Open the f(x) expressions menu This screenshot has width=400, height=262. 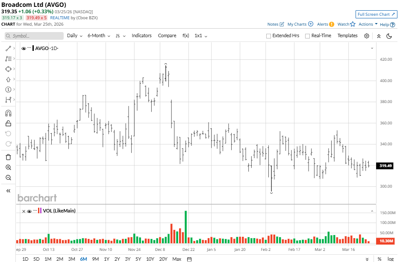[x=186, y=36]
